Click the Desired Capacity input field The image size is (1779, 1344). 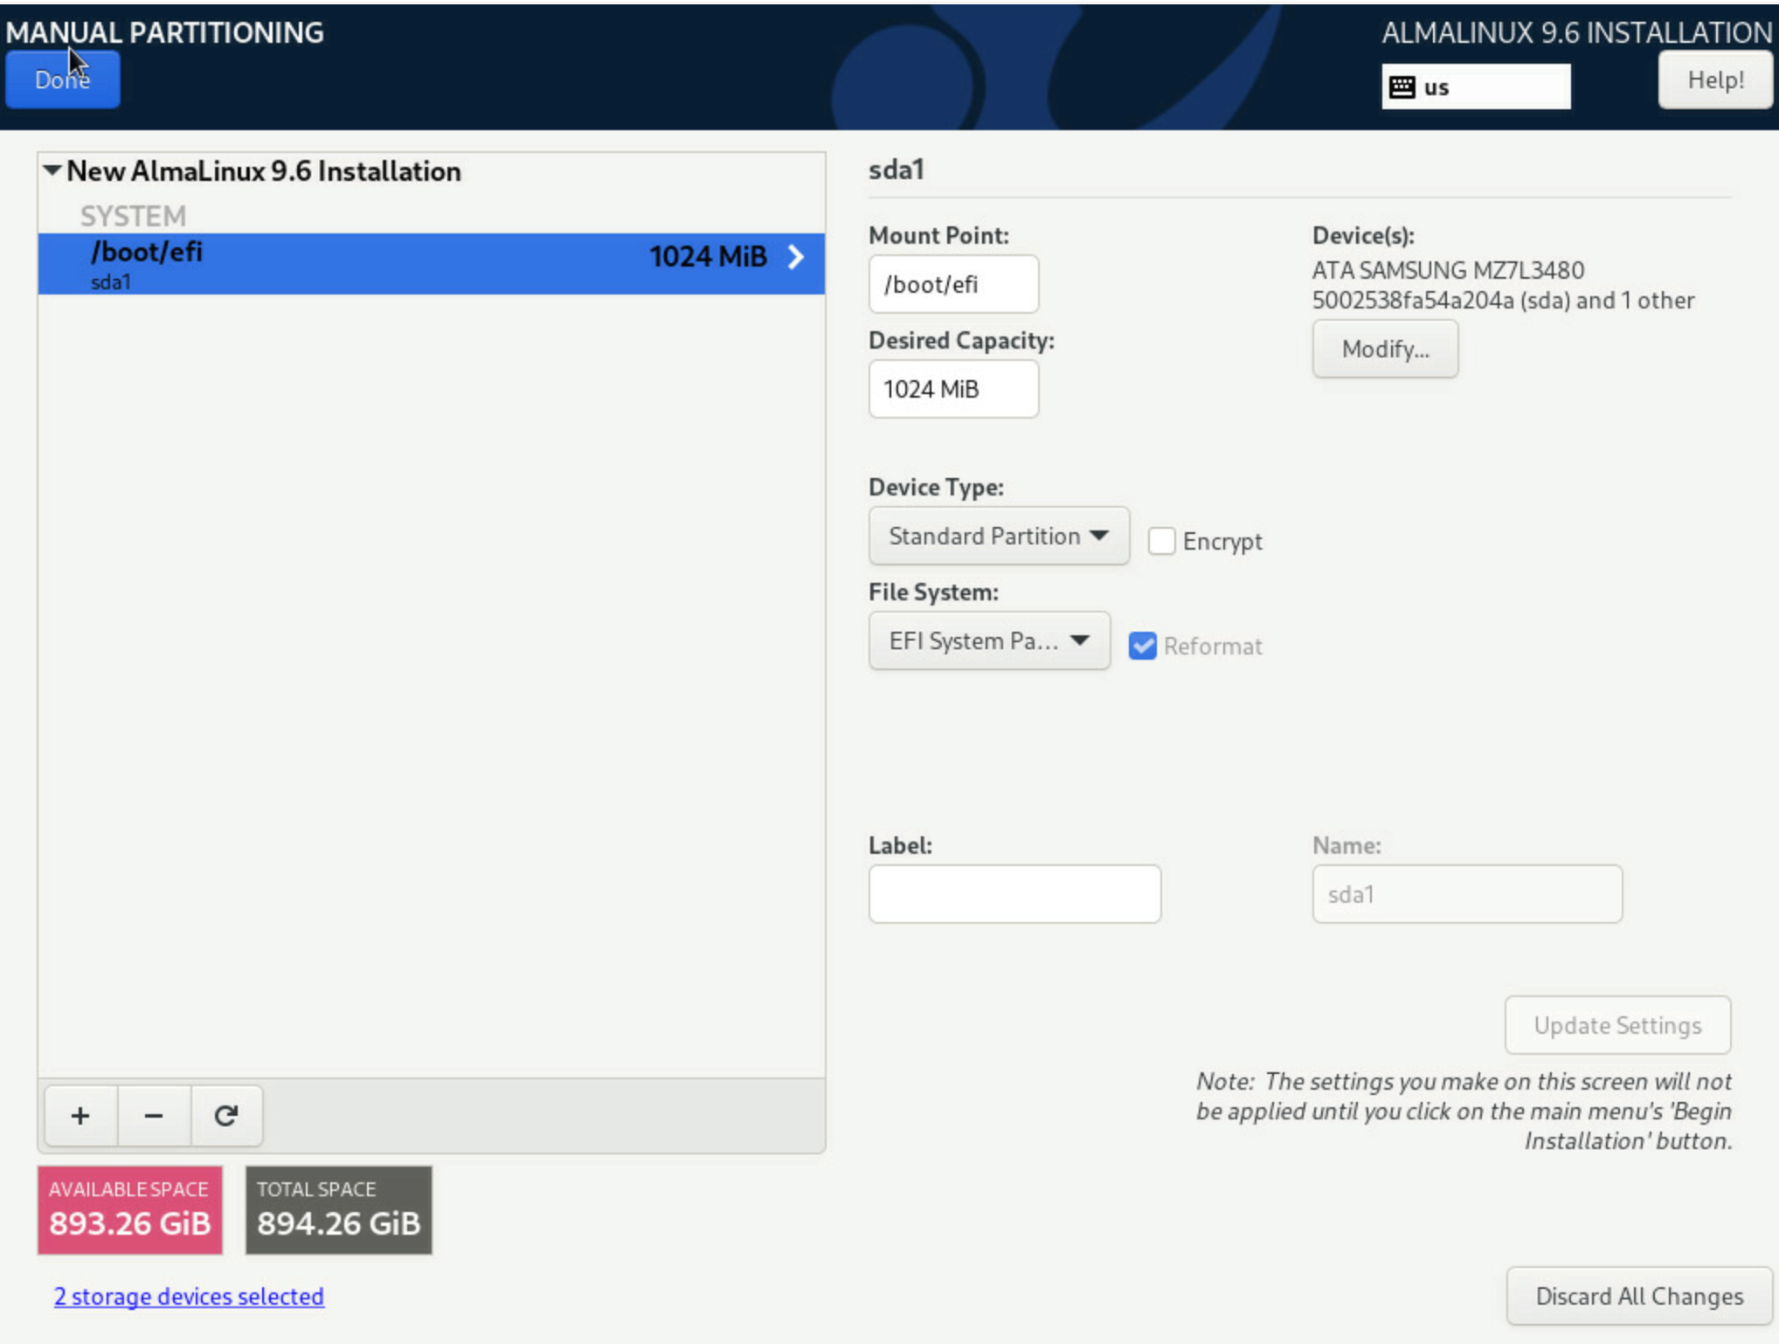click(x=953, y=389)
